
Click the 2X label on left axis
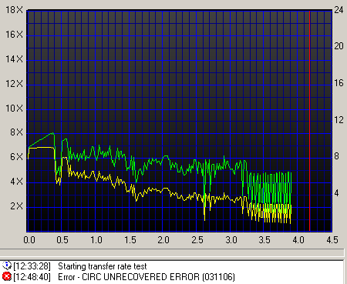pos(16,206)
